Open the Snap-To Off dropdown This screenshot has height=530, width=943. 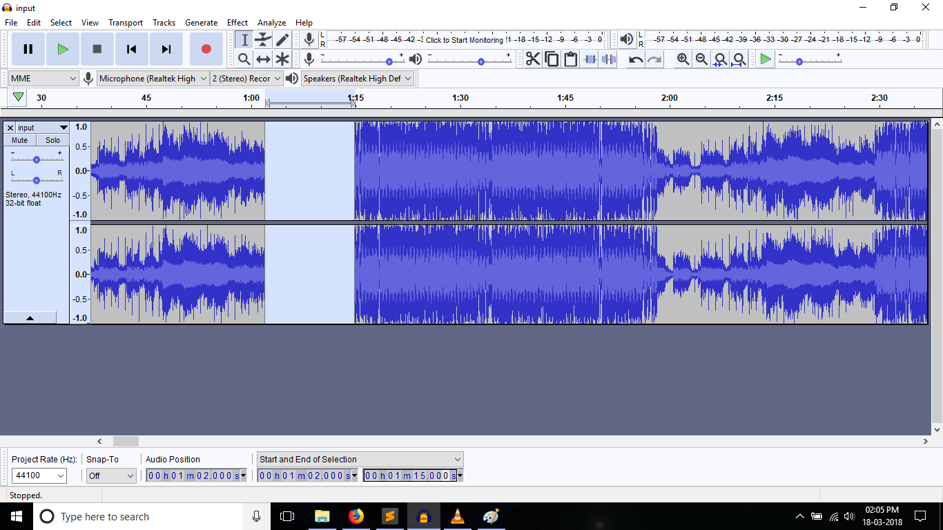[111, 475]
